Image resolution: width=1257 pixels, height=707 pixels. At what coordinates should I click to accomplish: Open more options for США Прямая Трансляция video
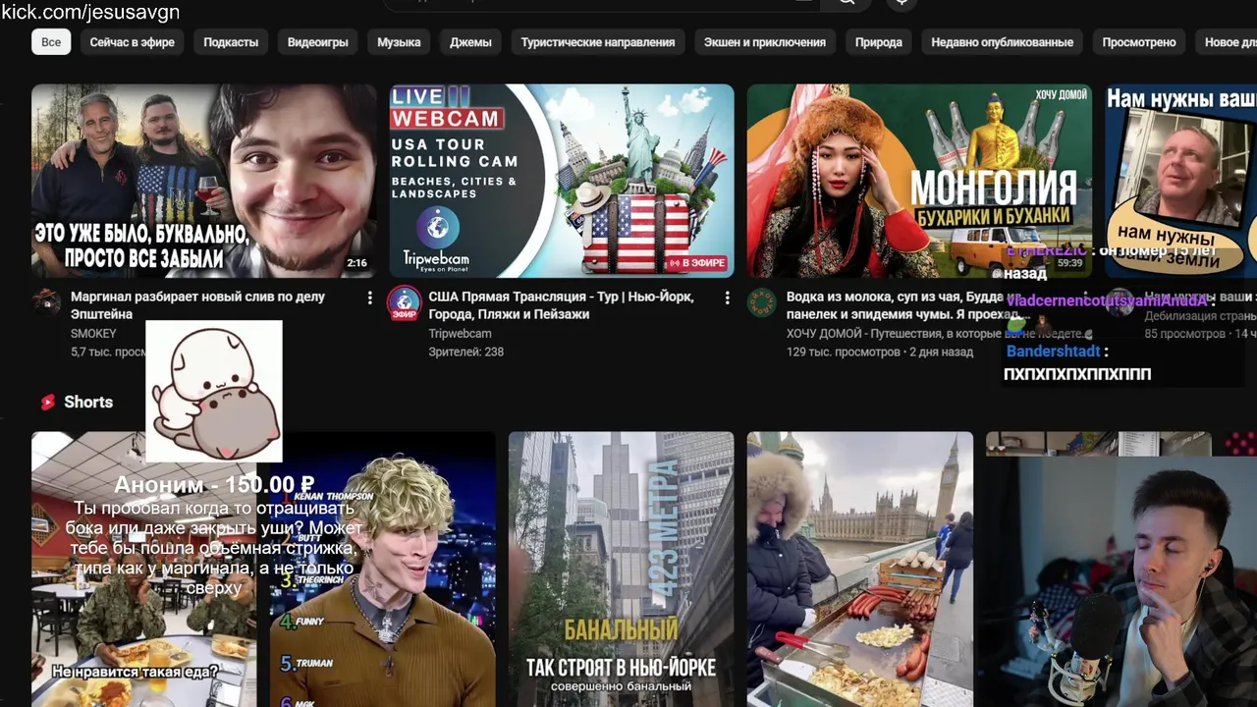[727, 298]
